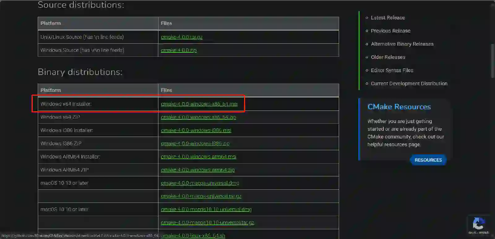Open the blue RESOURCES button

point(428,160)
